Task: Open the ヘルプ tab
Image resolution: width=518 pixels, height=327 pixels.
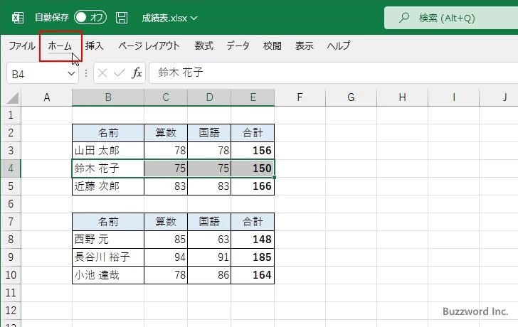Action: 339,45
